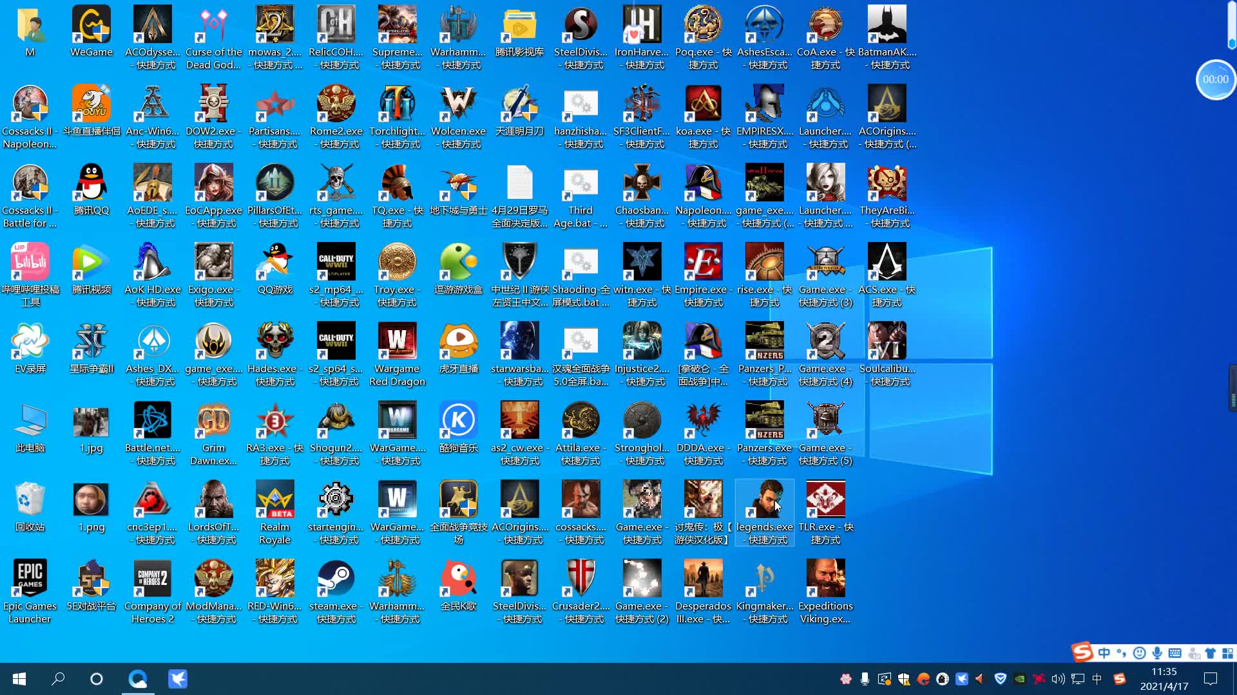Viewport: 1237px width, 695px height.
Task: Open the 天涯明月刀 desktop icon
Action: (x=519, y=110)
